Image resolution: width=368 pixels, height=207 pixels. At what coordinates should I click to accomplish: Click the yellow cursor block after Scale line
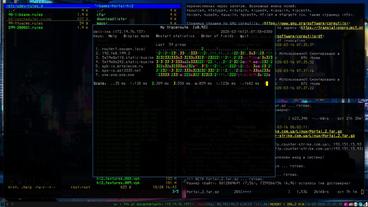[267, 83]
